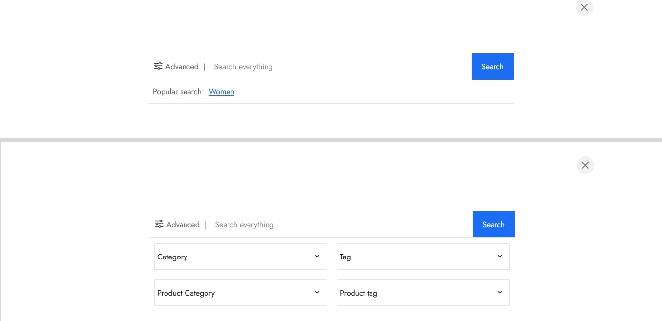Click the sliders icon above the filter dropdowns
The height and width of the screenshot is (321, 662).
coord(159,224)
